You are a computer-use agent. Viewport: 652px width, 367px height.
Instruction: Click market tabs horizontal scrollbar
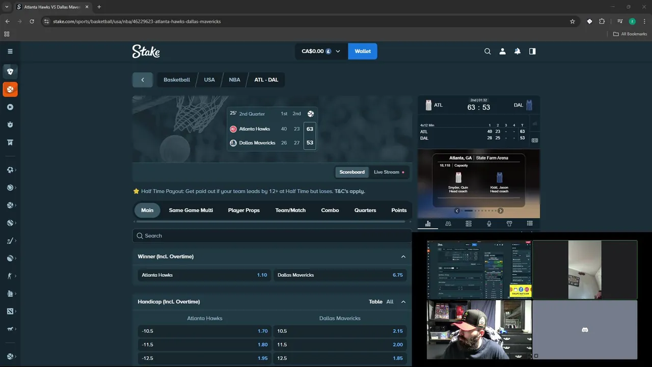pos(270,221)
